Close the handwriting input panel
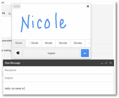The image size is (119, 98). [x=88, y=6]
